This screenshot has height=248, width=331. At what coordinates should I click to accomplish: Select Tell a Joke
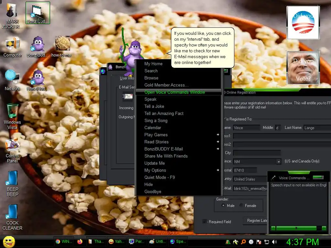(178, 106)
